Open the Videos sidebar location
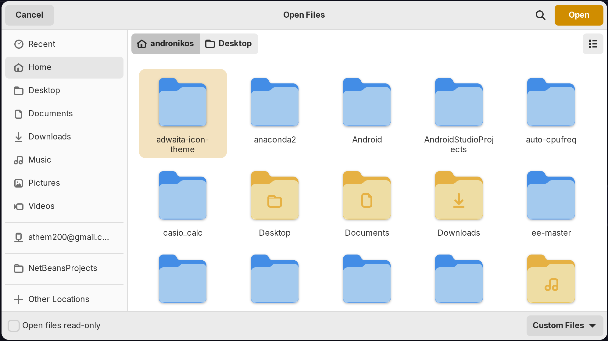The height and width of the screenshot is (341, 608). tap(41, 206)
